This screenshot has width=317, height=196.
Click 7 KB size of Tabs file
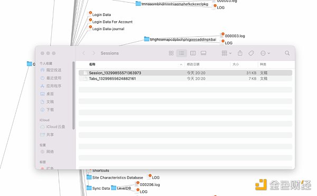[253, 78]
